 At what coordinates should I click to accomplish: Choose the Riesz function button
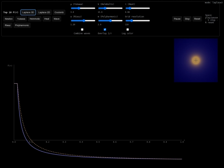coord(8,25)
